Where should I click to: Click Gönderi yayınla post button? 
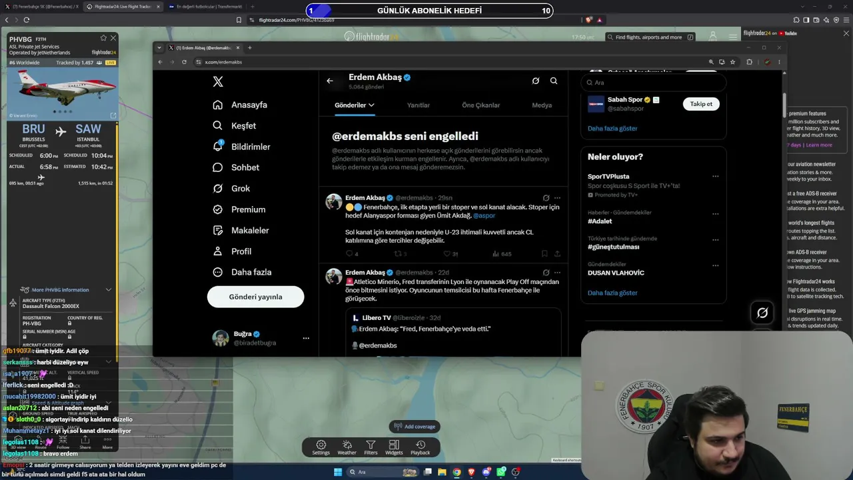tap(255, 297)
